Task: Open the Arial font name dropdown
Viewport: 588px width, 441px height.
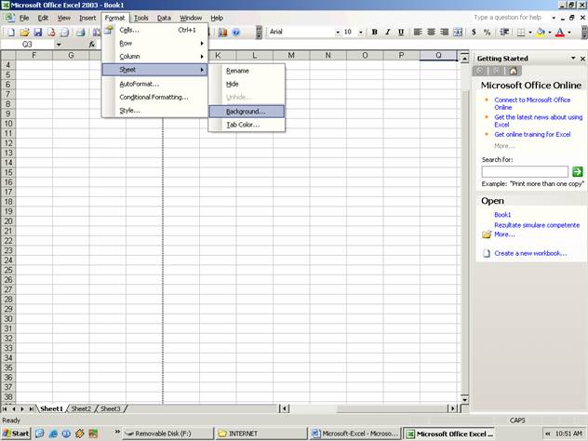Action: coord(338,33)
